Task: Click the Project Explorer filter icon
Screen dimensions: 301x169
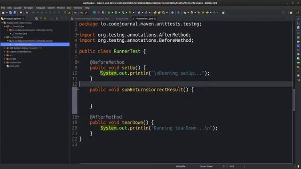Action: tap(45, 19)
